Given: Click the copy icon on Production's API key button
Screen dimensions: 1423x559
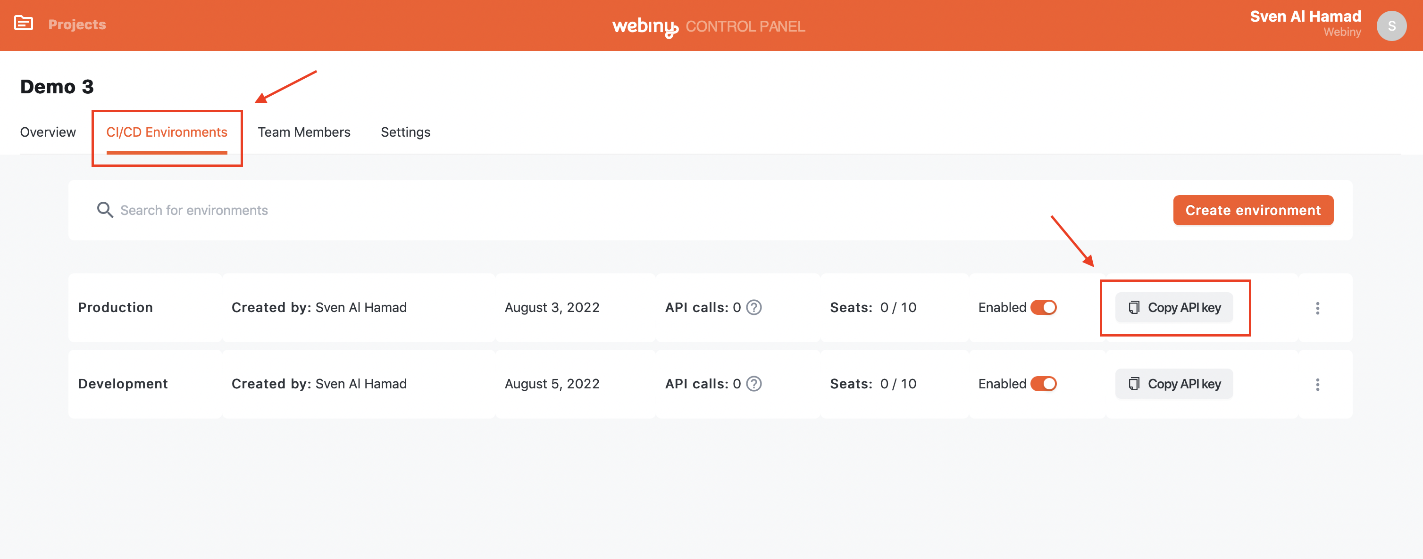Looking at the screenshot, I should [1135, 307].
